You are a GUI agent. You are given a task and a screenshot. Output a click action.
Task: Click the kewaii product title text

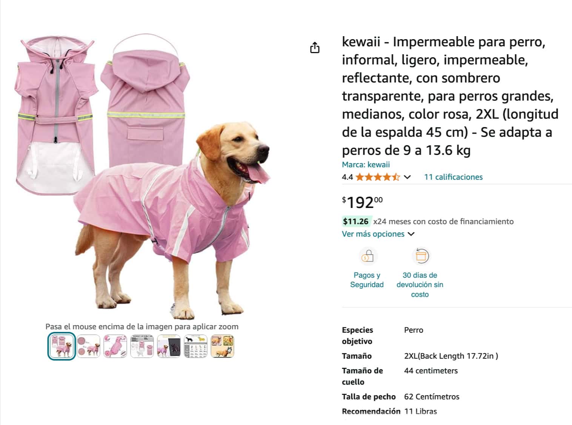coord(450,96)
